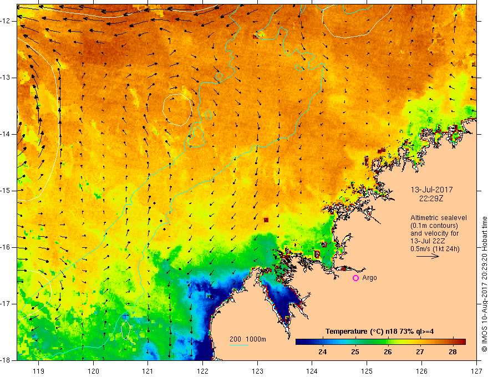This screenshot has height=377, width=488.
Task: Click longitude label 124
Action: point(312,371)
